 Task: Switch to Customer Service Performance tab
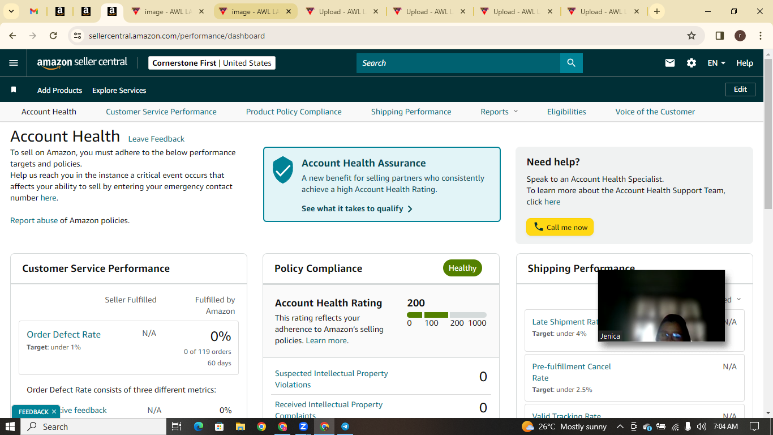click(161, 112)
